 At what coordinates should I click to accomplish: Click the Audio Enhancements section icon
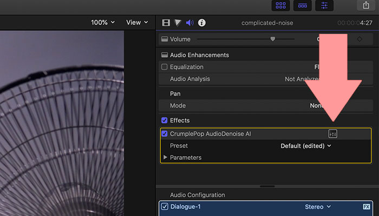tap(165, 55)
